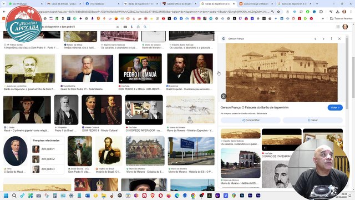Open the extensions puzzle icon
Viewport: 355px width, 200px height.
point(321,12)
